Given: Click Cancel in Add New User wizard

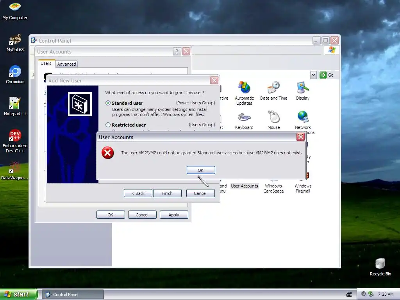Looking at the screenshot, I should 200,193.
